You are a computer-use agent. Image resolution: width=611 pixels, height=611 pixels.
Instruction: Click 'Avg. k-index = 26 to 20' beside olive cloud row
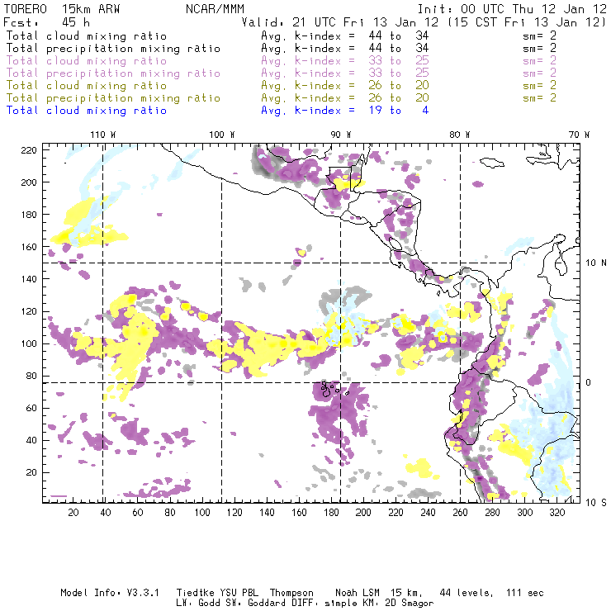click(x=345, y=86)
